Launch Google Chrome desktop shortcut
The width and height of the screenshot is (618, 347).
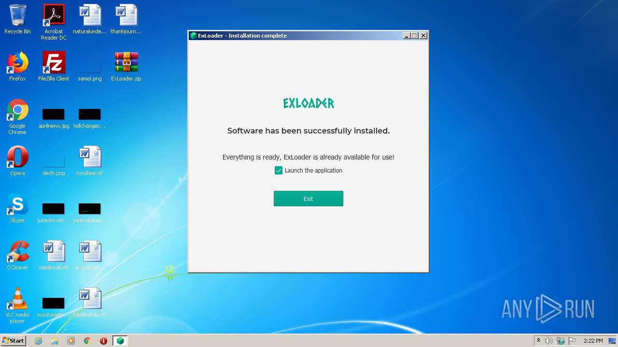tap(17, 117)
